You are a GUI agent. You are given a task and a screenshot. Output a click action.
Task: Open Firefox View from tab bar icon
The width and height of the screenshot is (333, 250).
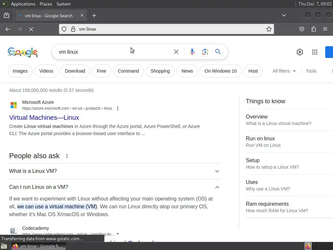tap(7, 16)
